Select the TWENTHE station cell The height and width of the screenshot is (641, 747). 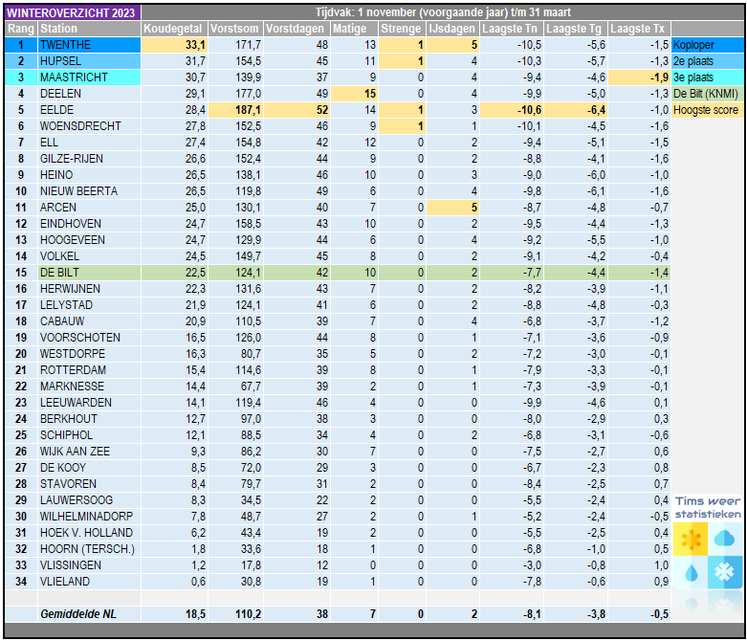tap(90, 45)
